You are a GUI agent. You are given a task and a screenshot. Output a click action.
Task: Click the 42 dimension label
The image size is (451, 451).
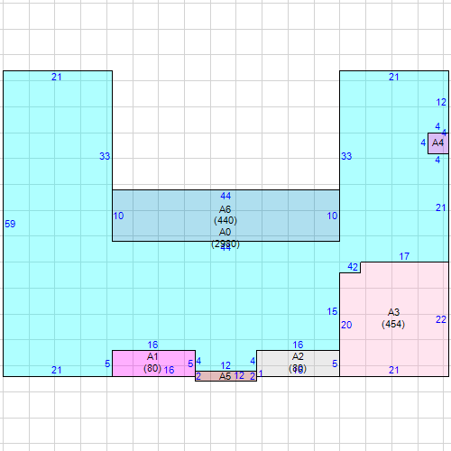(353, 267)
